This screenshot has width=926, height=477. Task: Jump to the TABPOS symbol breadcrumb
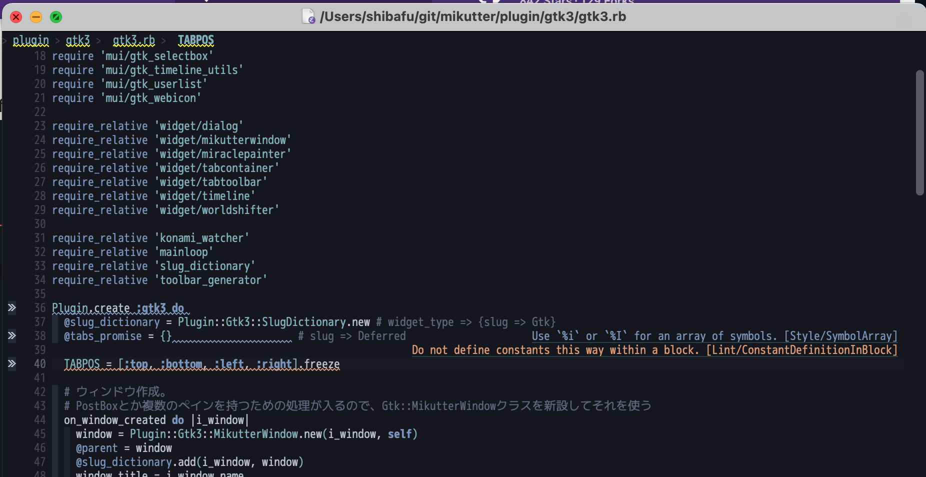195,40
